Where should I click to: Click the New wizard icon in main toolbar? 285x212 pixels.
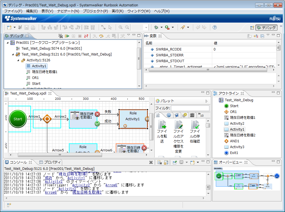point(9,27)
